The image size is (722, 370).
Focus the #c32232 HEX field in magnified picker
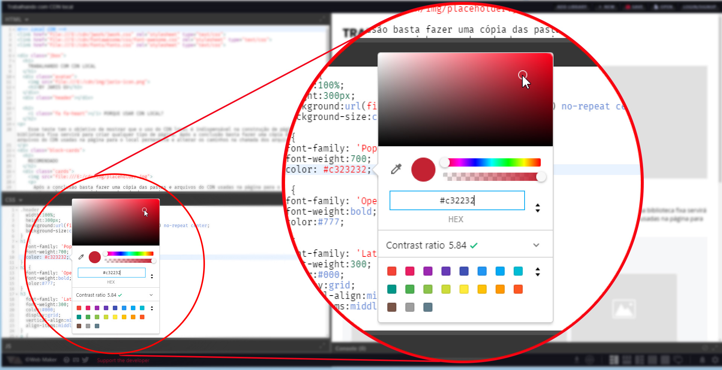coord(457,200)
